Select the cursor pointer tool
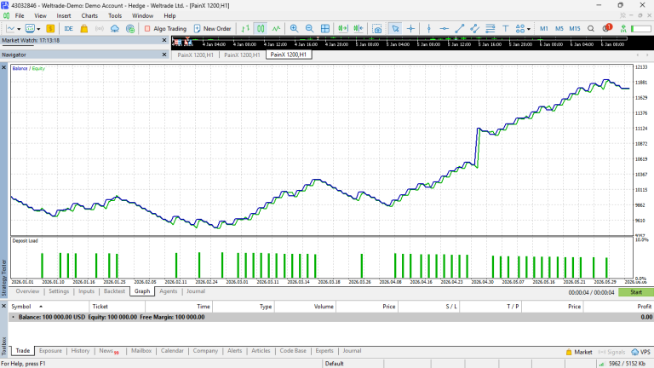Viewport: 654px width, 368px height. click(395, 29)
